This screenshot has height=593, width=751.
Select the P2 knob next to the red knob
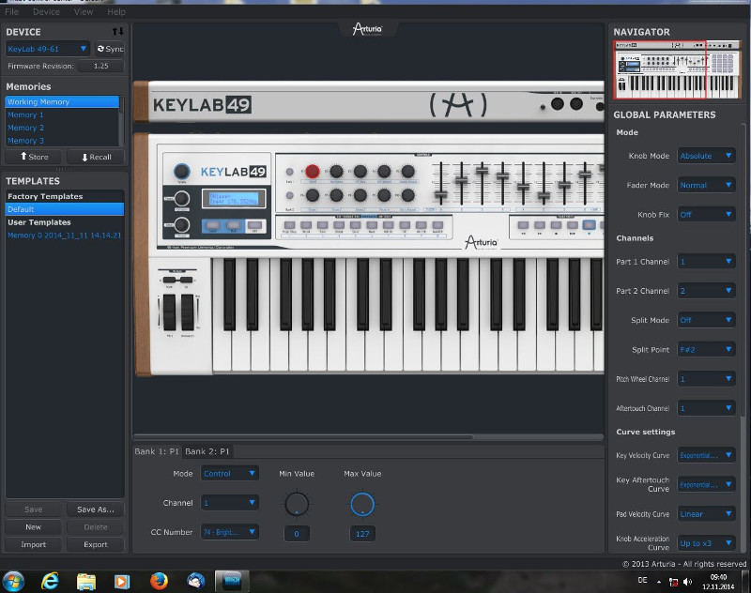336,171
